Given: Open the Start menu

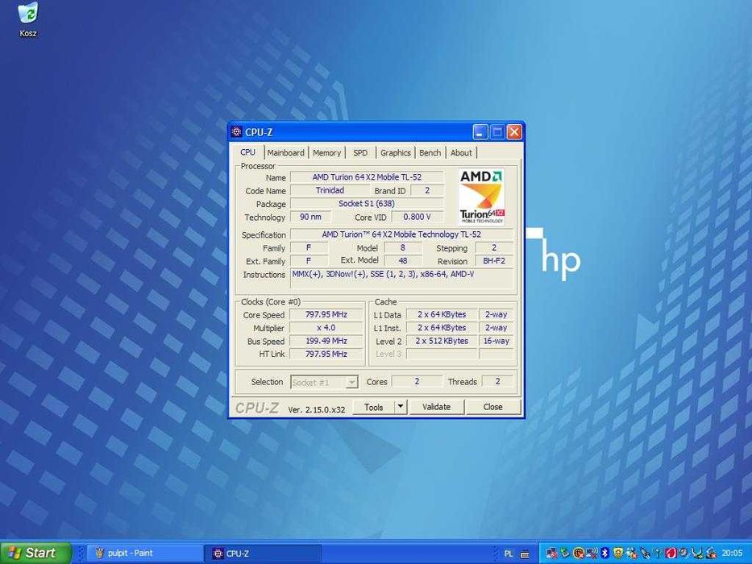Looking at the screenshot, I should [x=35, y=553].
